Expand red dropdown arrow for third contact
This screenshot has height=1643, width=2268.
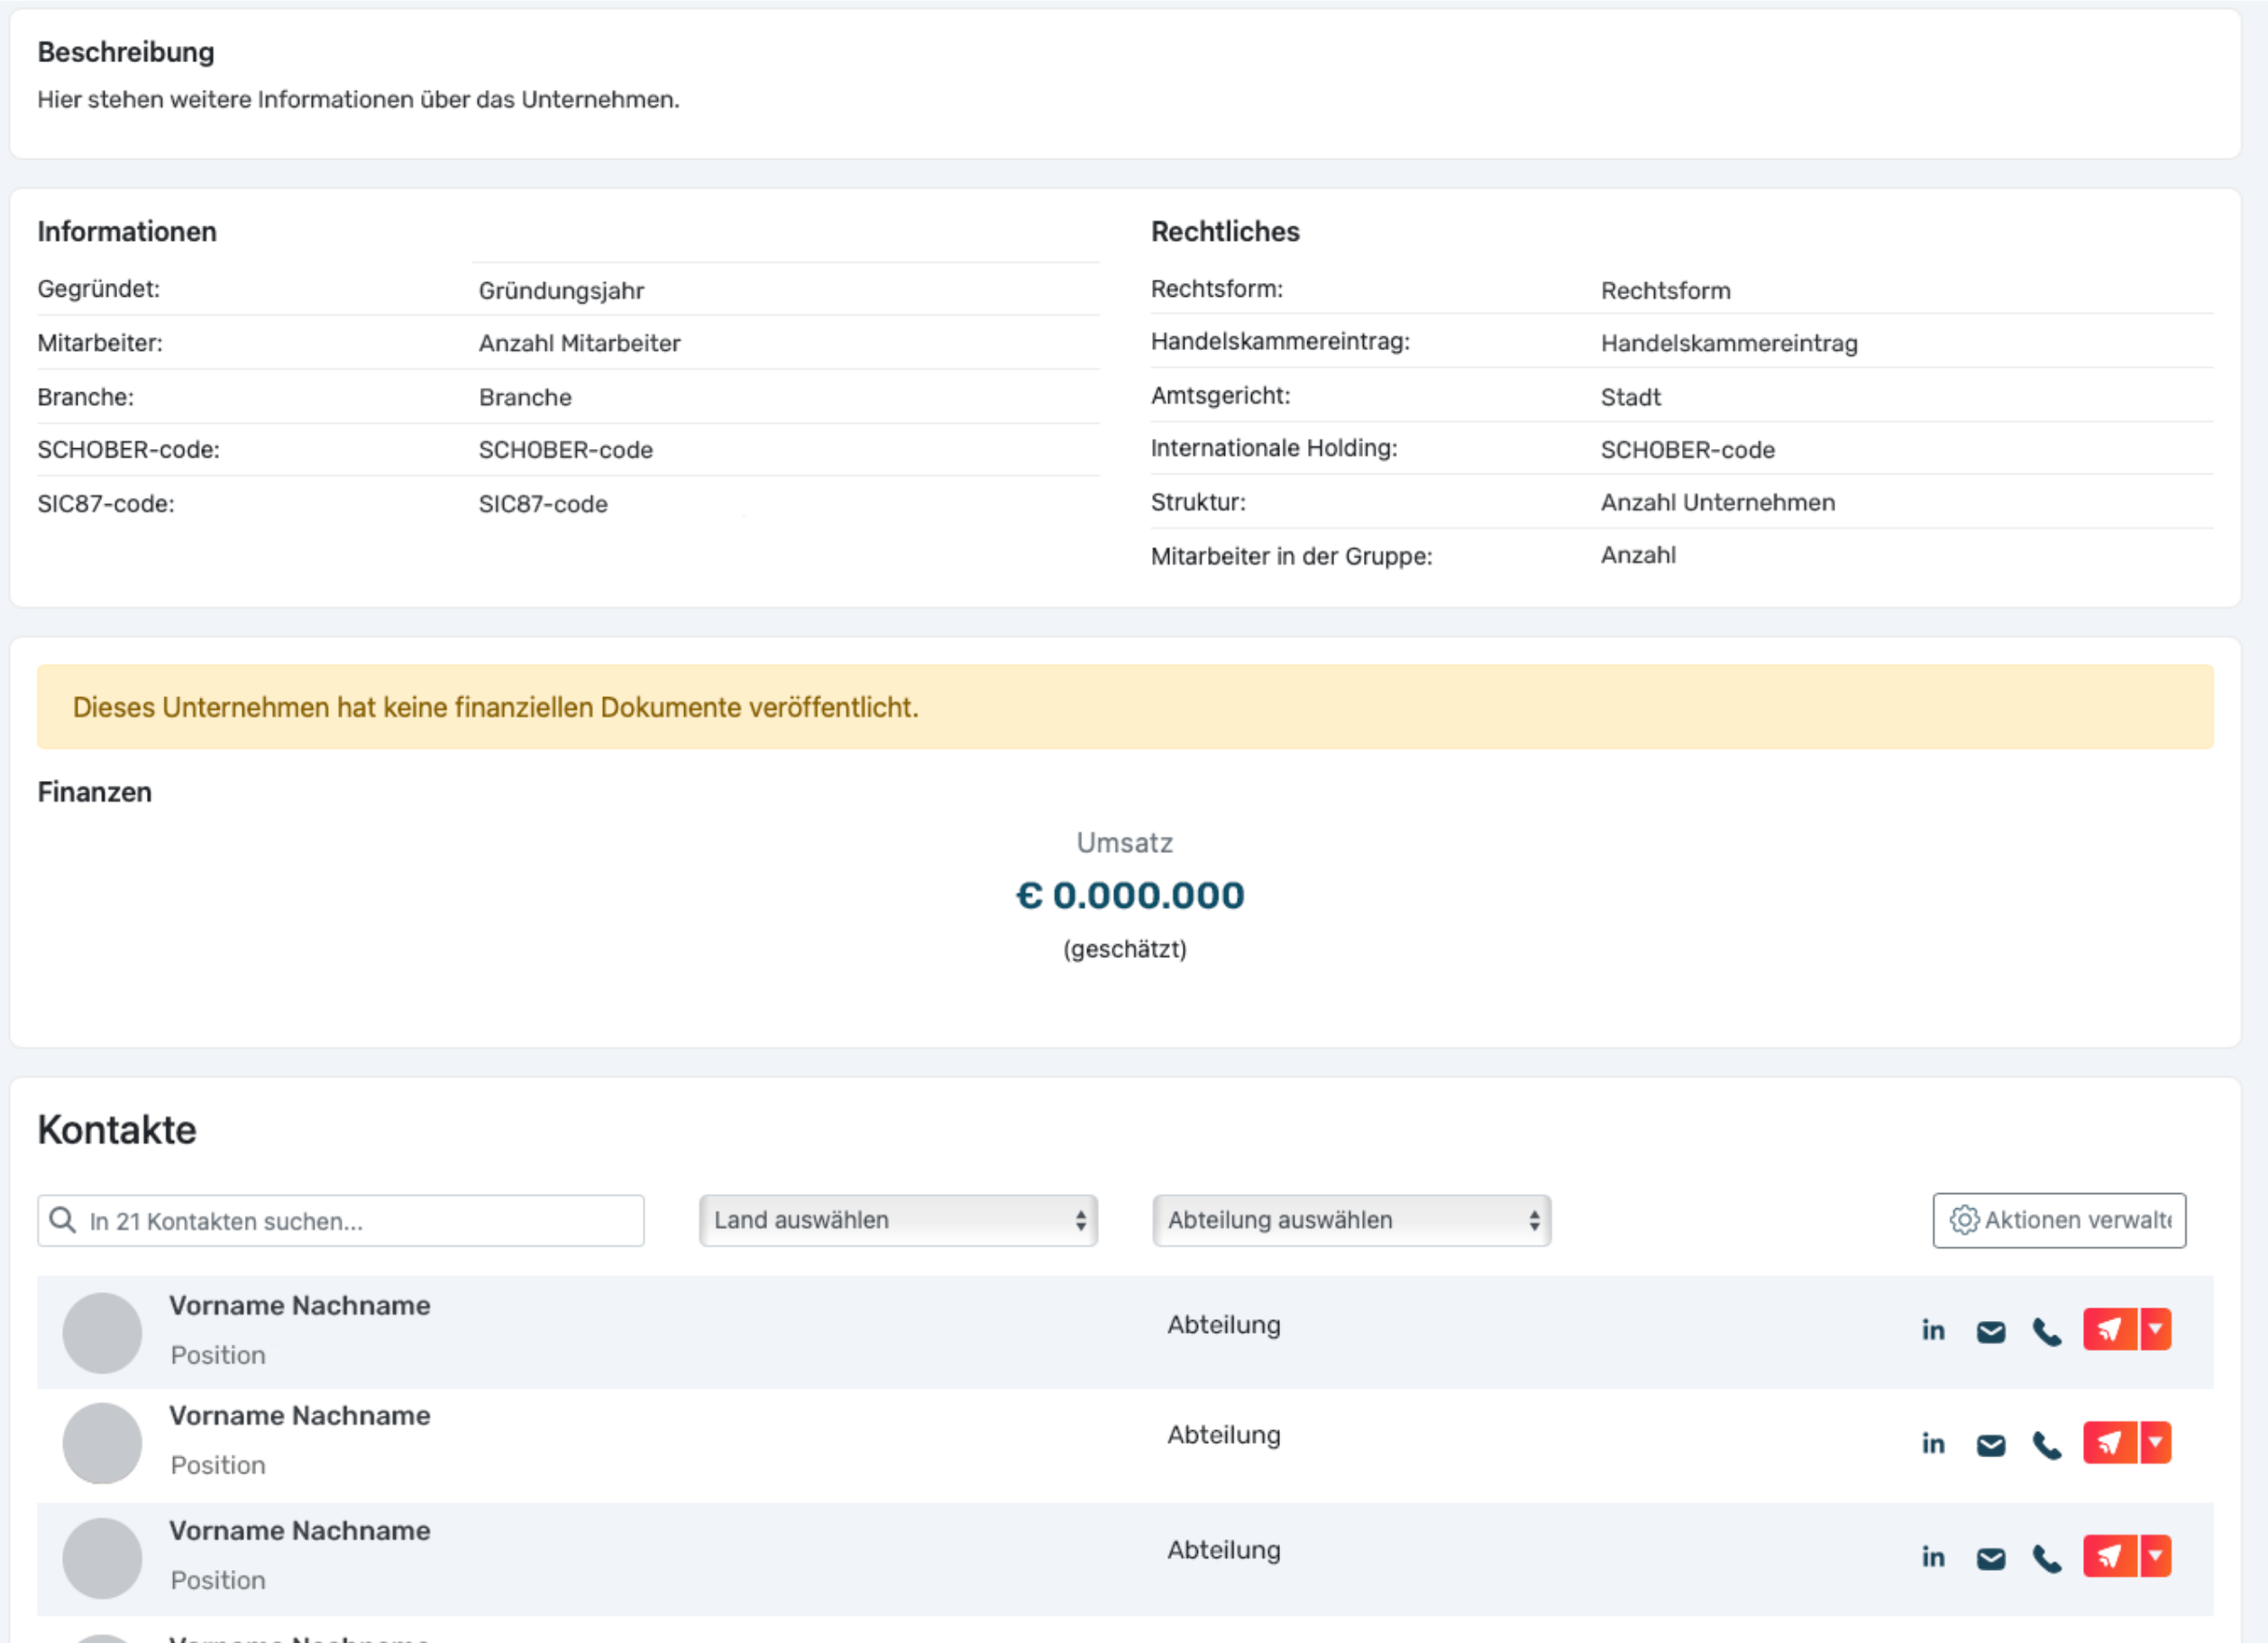click(2156, 1556)
